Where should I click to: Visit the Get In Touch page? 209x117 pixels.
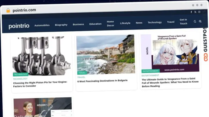[x=183, y=22]
